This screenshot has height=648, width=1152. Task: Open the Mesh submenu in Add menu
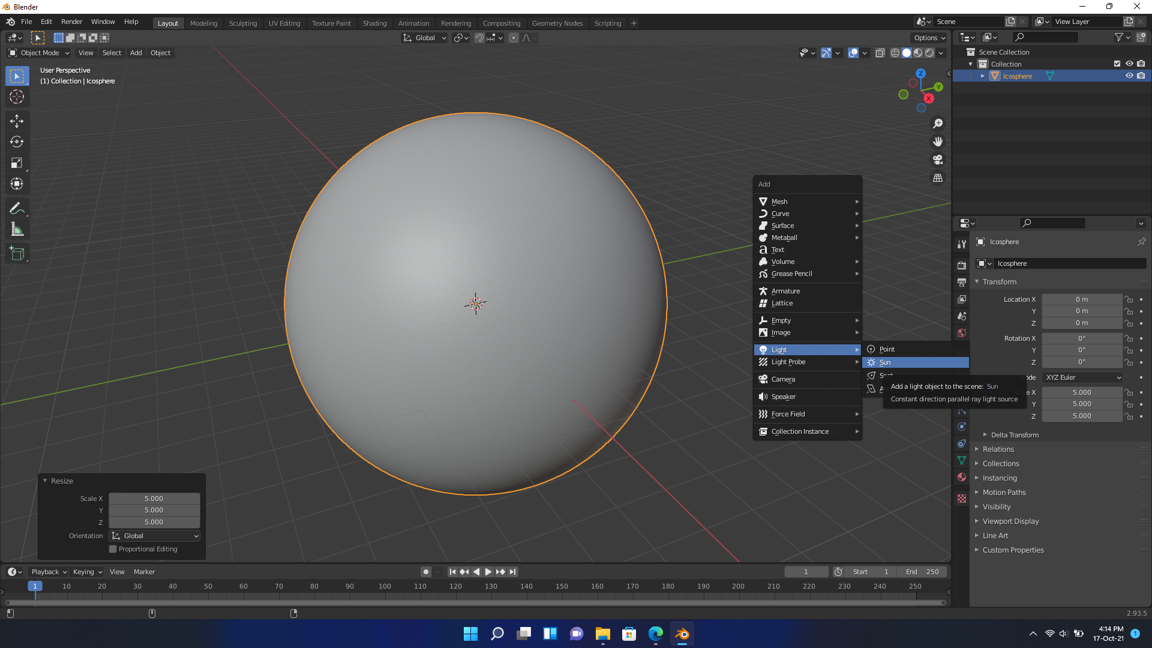[808, 202]
